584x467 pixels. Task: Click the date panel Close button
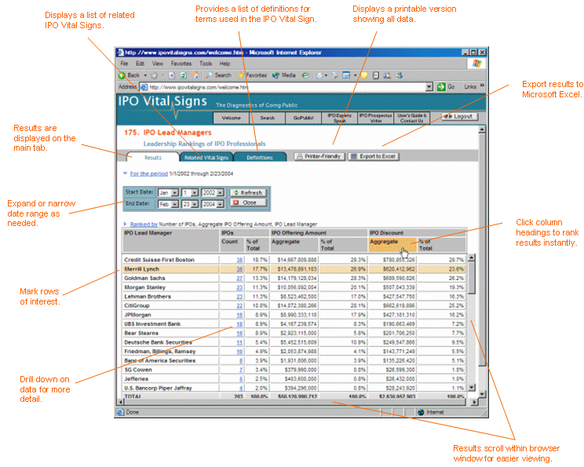click(x=248, y=202)
